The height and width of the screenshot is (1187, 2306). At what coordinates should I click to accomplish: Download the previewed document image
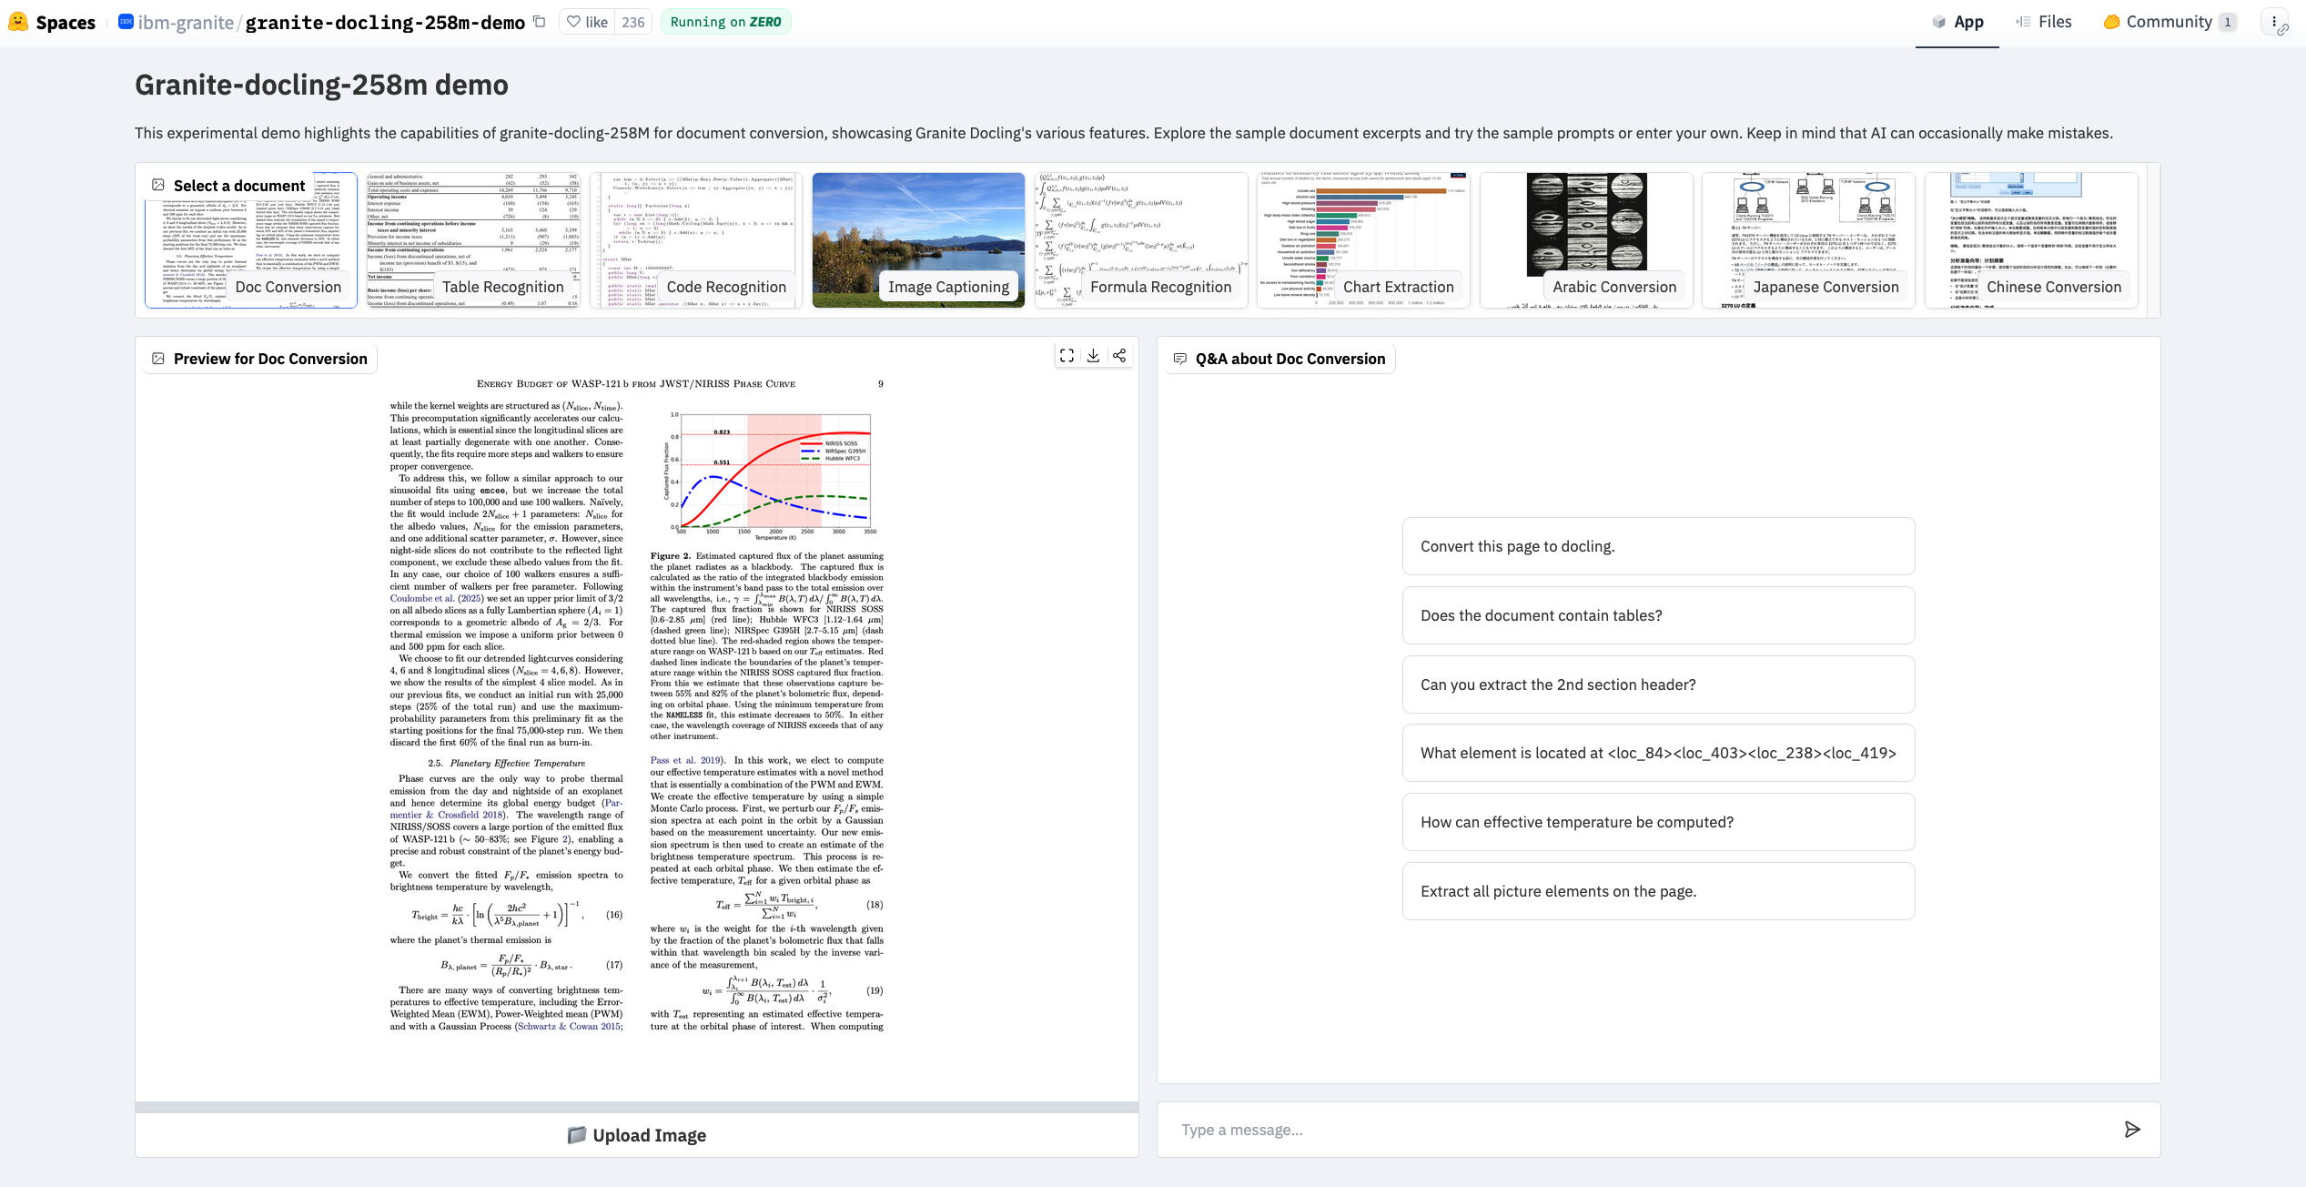pyautogui.click(x=1093, y=356)
